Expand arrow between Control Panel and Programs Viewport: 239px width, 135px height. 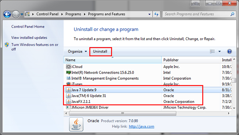[x=62, y=14]
